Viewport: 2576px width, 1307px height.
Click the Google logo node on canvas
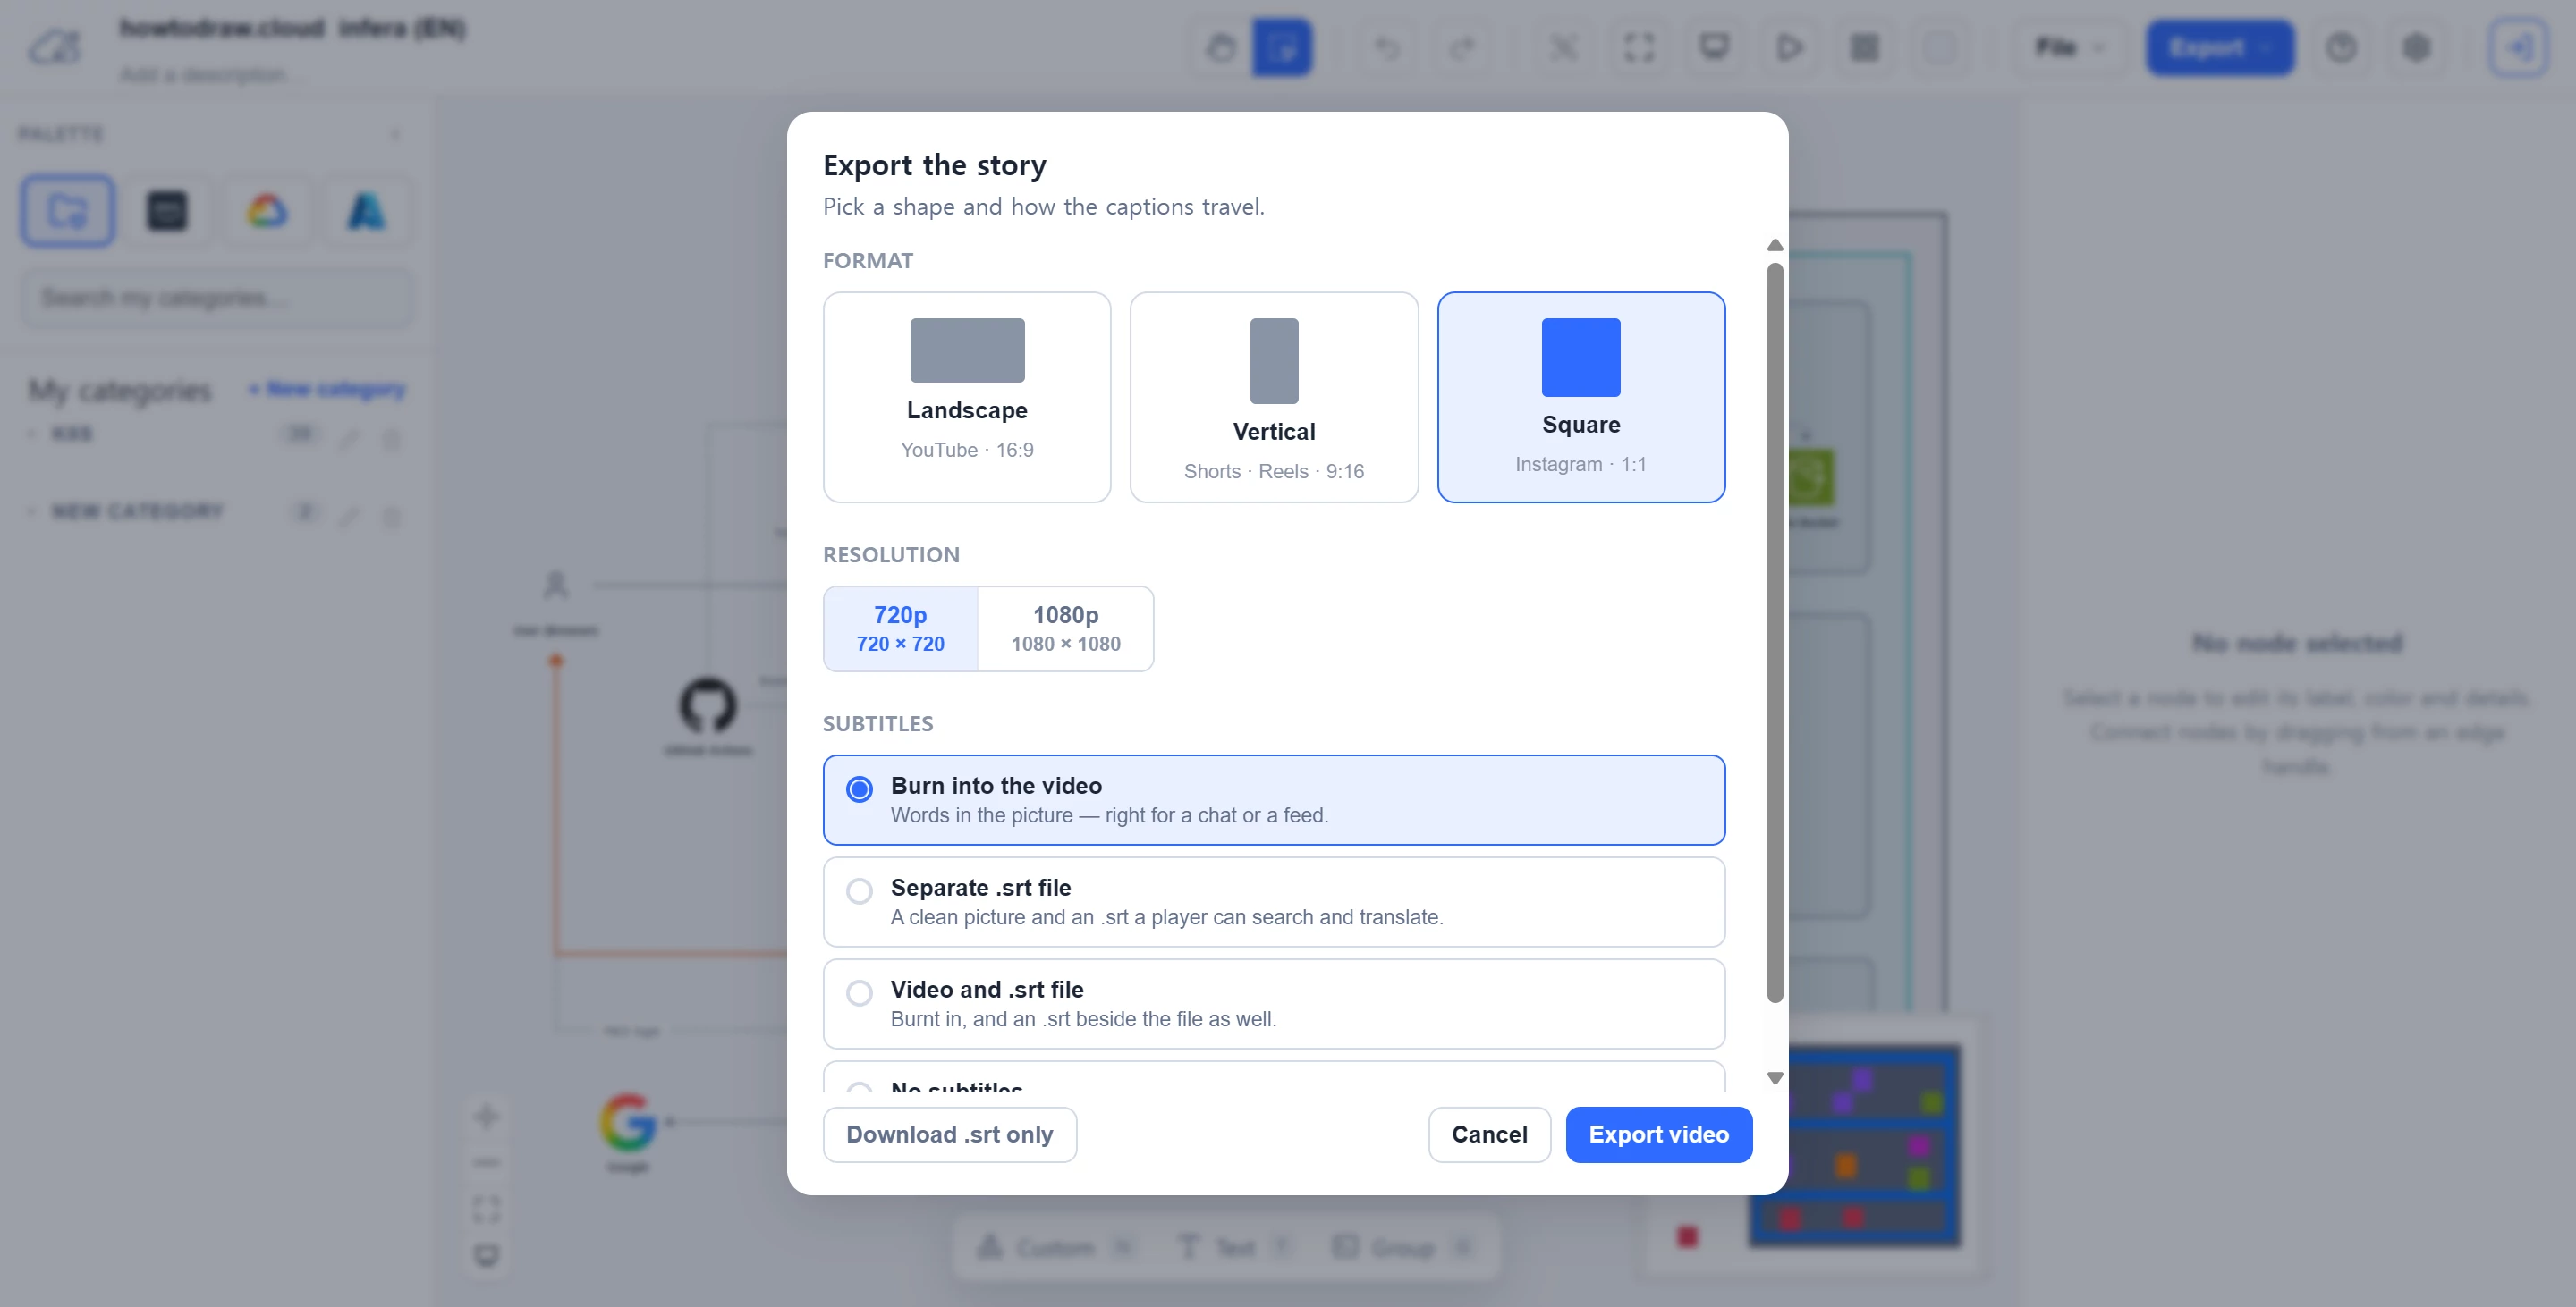[x=628, y=1121]
